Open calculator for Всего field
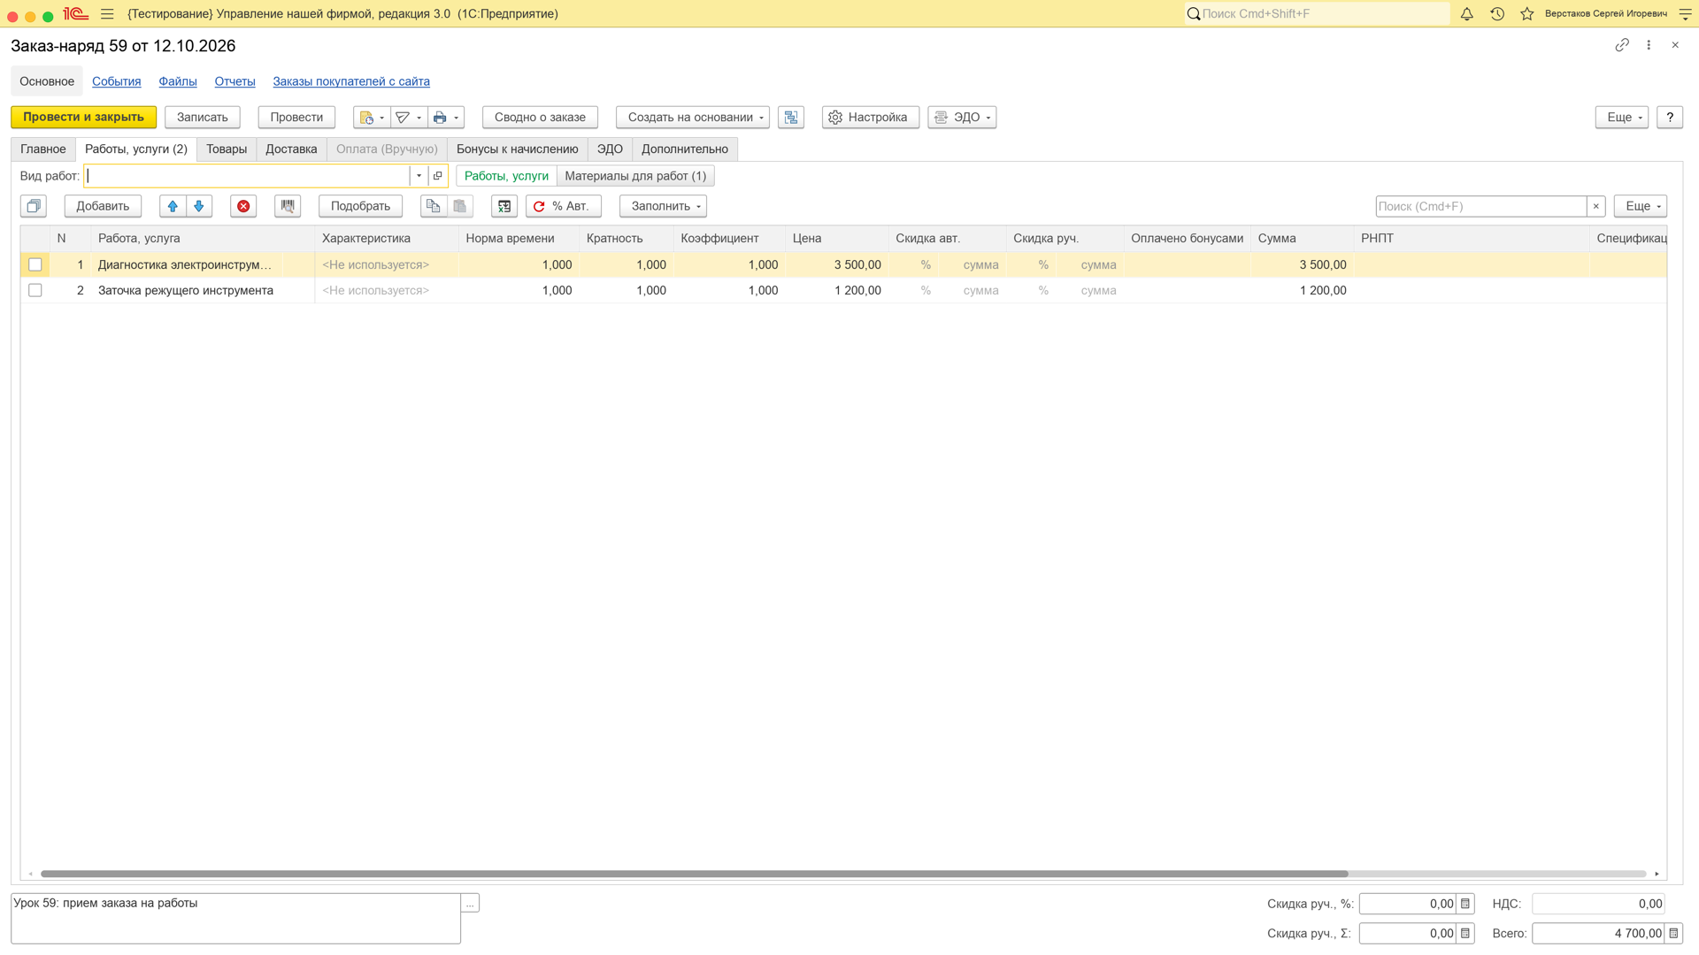Viewport: 1699px width, 955px height. click(x=1673, y=933)
